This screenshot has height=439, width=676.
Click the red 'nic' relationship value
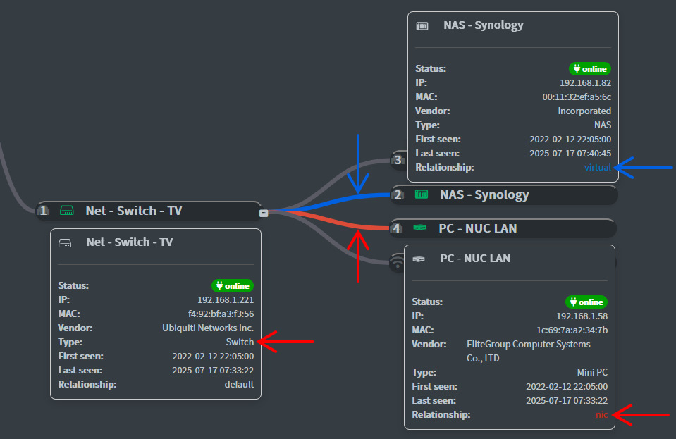tap(601, 414)
